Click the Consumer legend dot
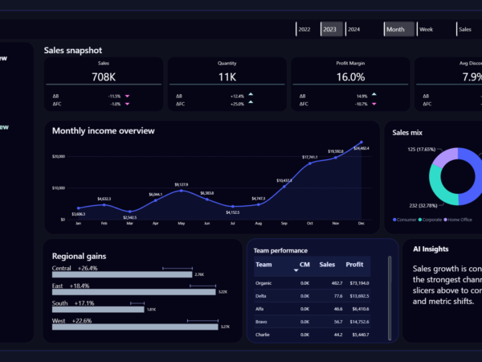Image resolution: width=482 pixels, height=362 pixels. coord(394,220)
